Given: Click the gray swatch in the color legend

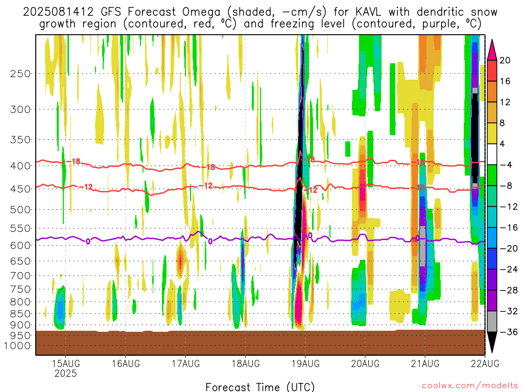Looking at the screenshot, I should (492, 322).
